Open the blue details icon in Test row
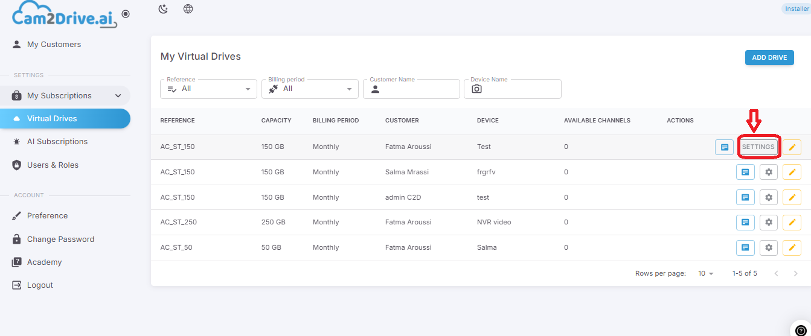This screenshot has height=336, width=811. pos(724,147)
